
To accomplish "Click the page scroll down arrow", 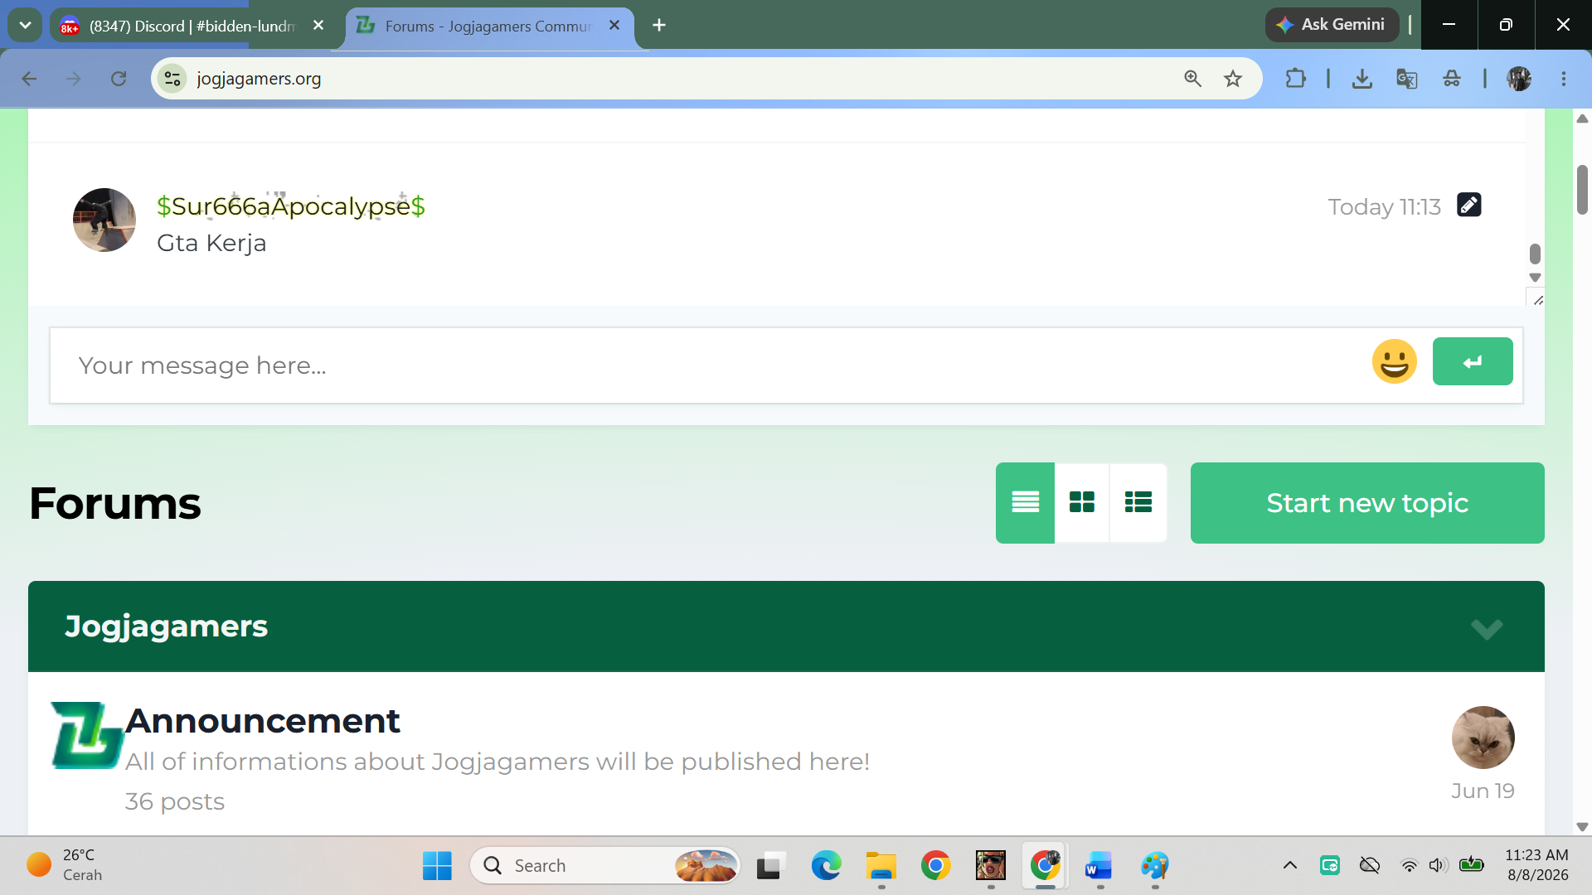I will point(1582,827).
